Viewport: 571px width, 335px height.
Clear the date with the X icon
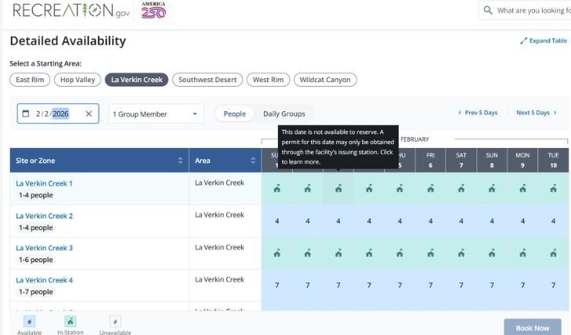click(89, 114)
